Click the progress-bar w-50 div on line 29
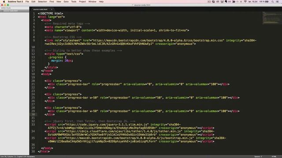The height and width of the screenshot is (158, 282). tap(144, 111)
